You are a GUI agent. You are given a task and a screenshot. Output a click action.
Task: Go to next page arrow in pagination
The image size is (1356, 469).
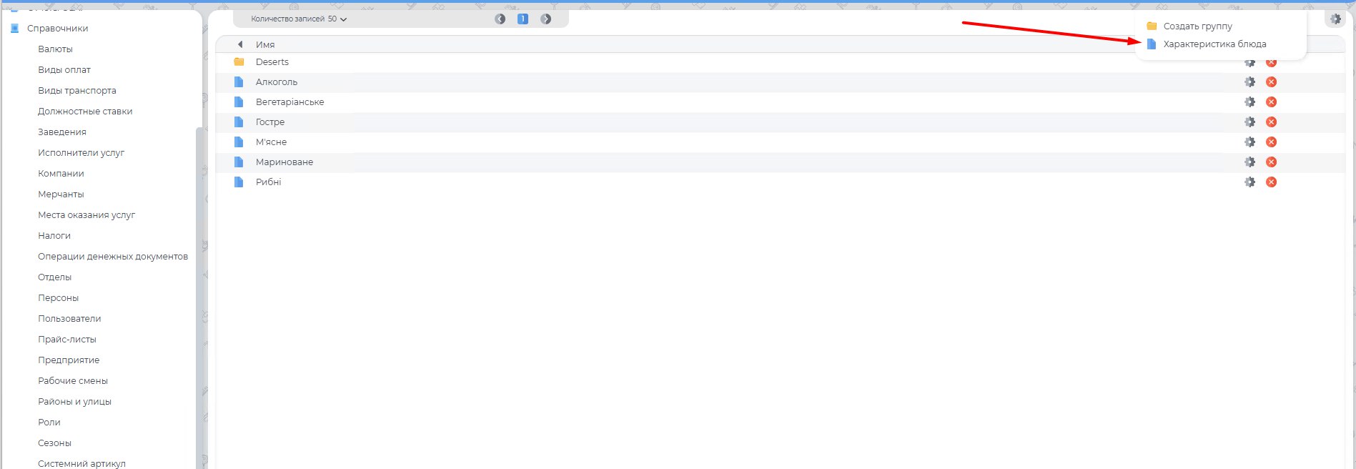(x=546, y=19)
